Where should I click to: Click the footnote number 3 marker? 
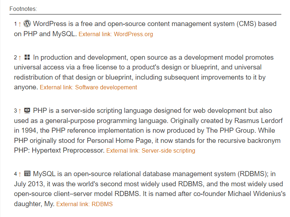[16, 111]
